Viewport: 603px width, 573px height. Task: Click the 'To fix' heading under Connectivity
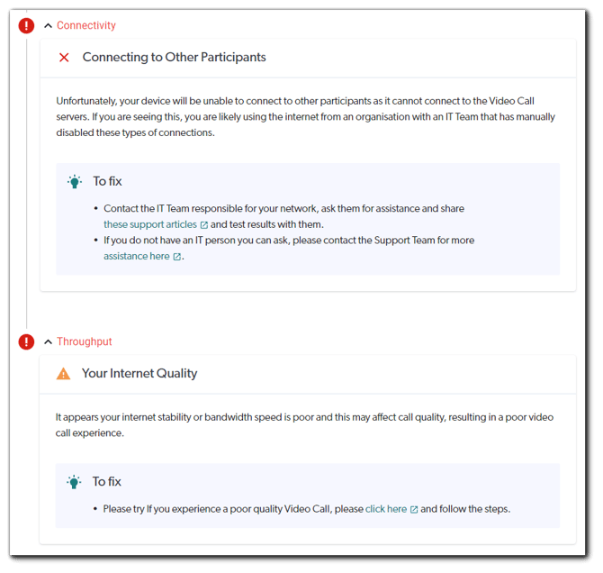click(x=108, y=182)
